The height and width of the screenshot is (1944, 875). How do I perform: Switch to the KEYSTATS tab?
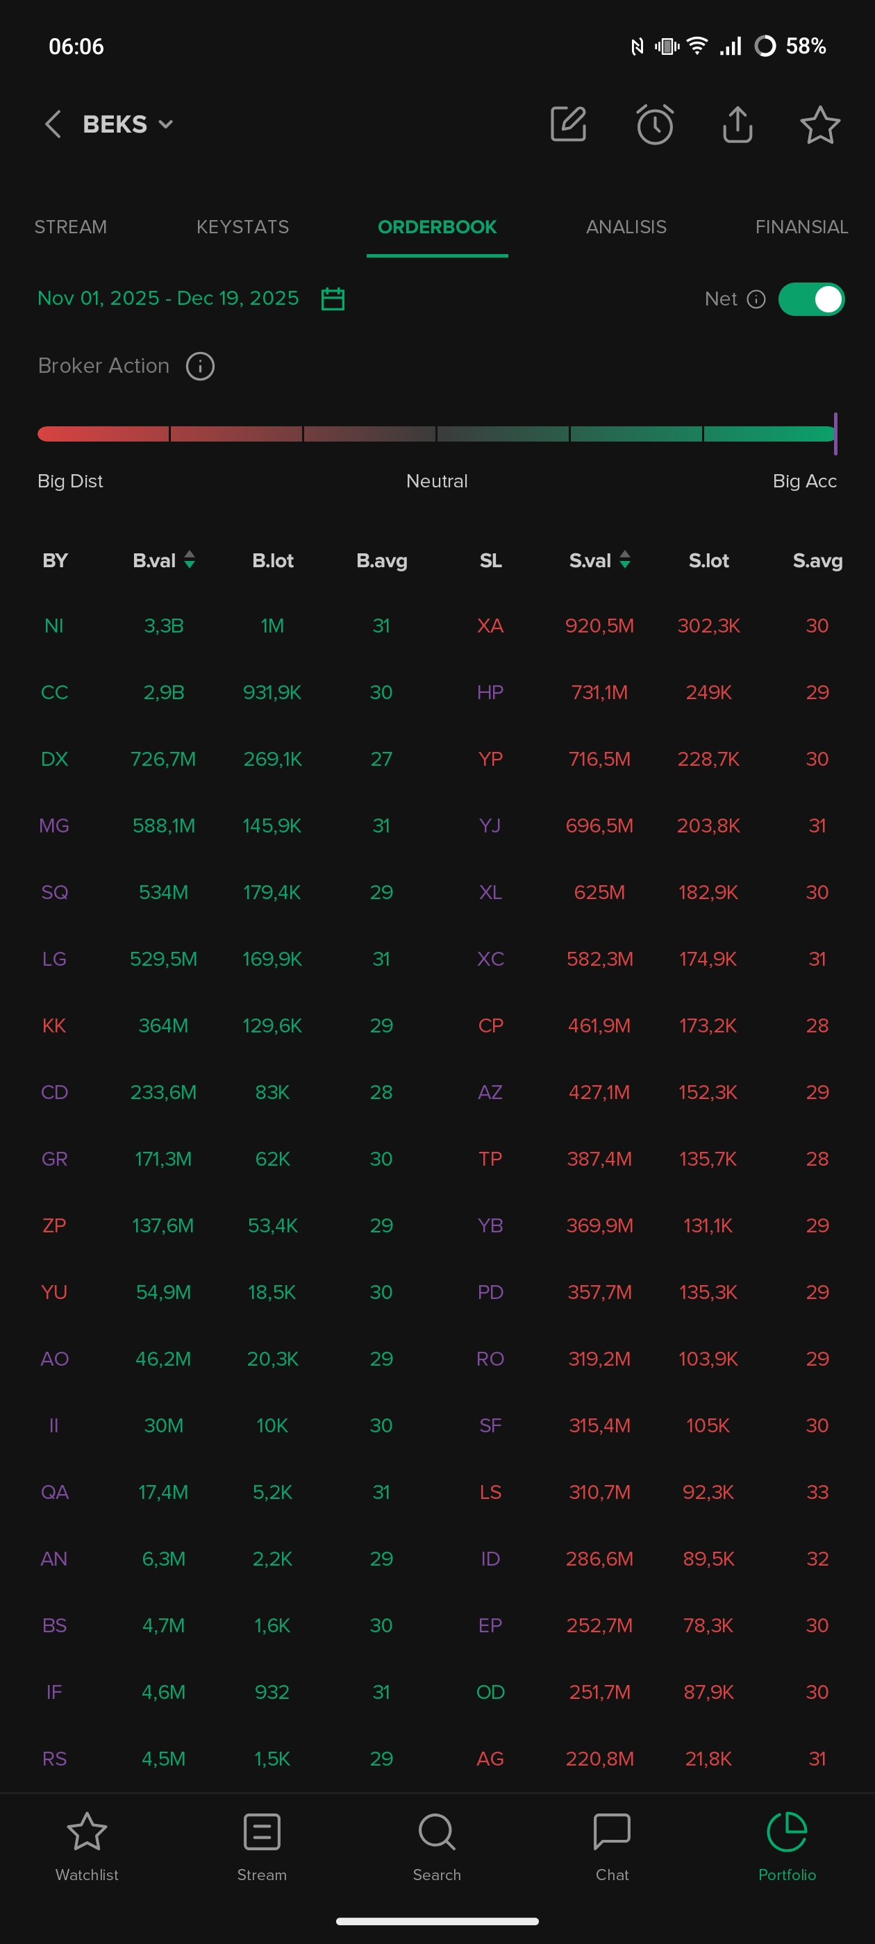pyautogui.click(x=242, y=227)
